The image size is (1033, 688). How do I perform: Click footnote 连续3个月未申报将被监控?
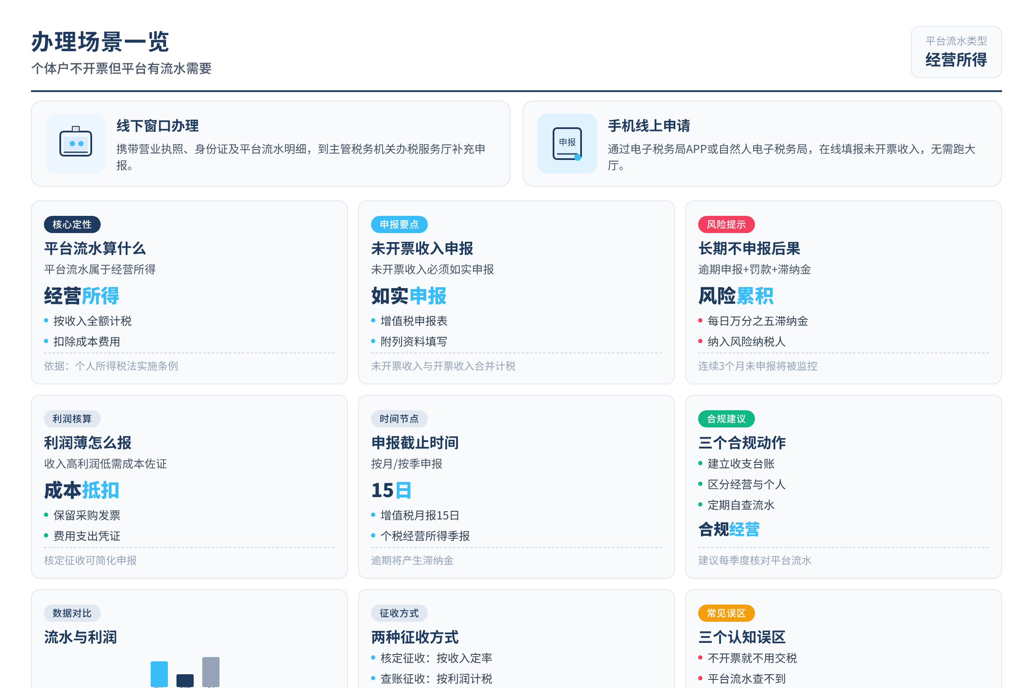tap(758, 366)
